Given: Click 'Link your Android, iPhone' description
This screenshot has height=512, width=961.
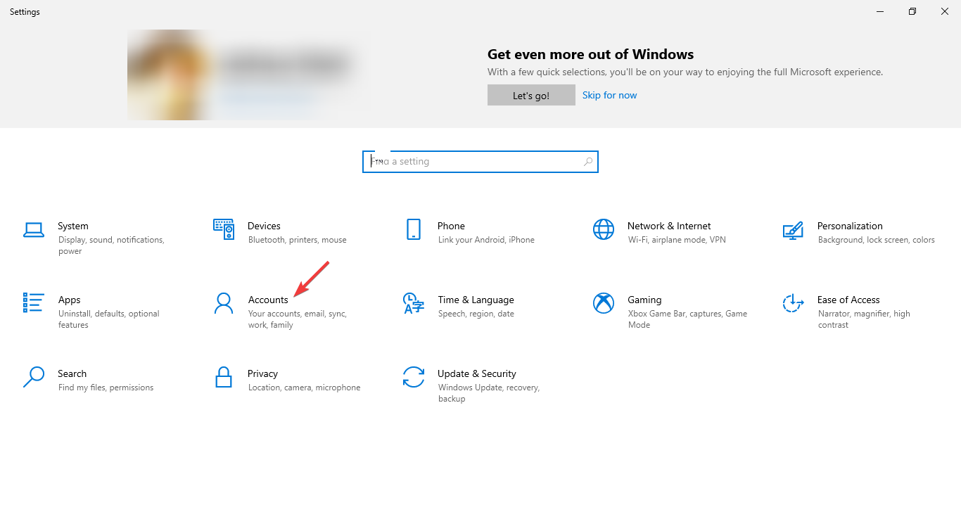Looking at the screenshot, I should (x=486, y=240).
